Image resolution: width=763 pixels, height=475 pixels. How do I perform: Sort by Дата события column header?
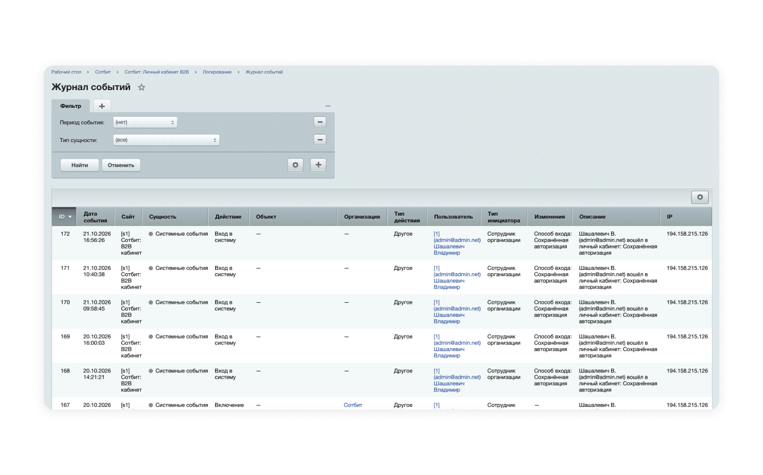[x=95, y=217]
